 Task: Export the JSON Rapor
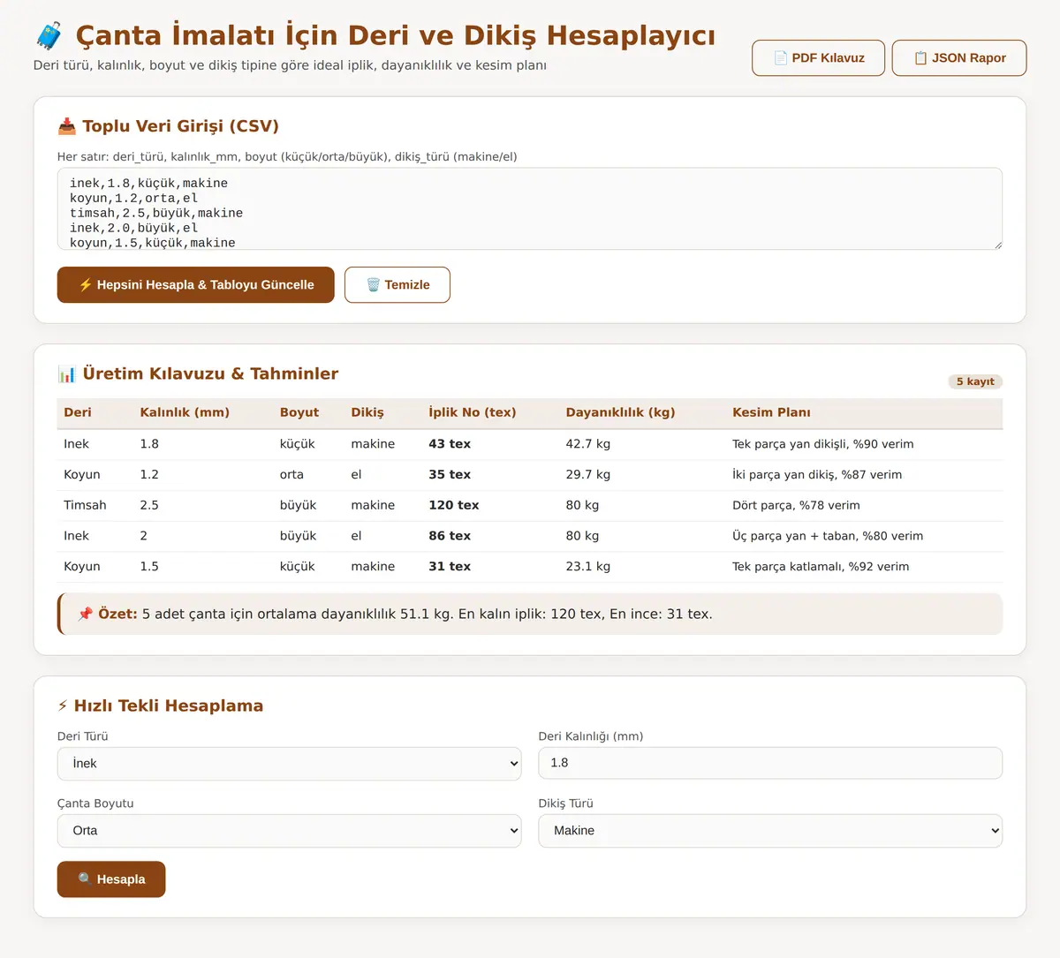[x=959, y=58]
